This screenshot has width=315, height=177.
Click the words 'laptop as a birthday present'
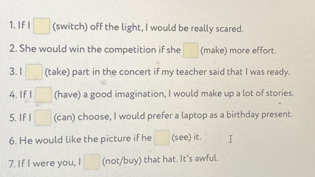[x=237, y=115]
